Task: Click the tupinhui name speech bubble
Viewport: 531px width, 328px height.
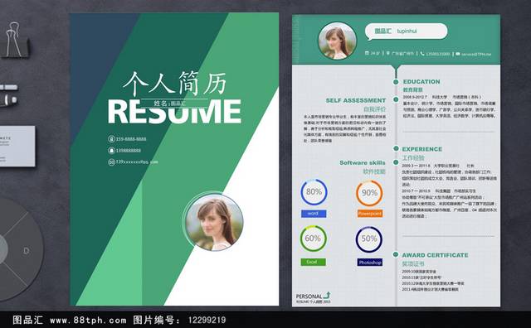Action: 407,31
